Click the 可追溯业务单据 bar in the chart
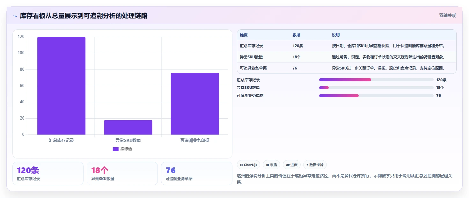 [x=195, y=104]
